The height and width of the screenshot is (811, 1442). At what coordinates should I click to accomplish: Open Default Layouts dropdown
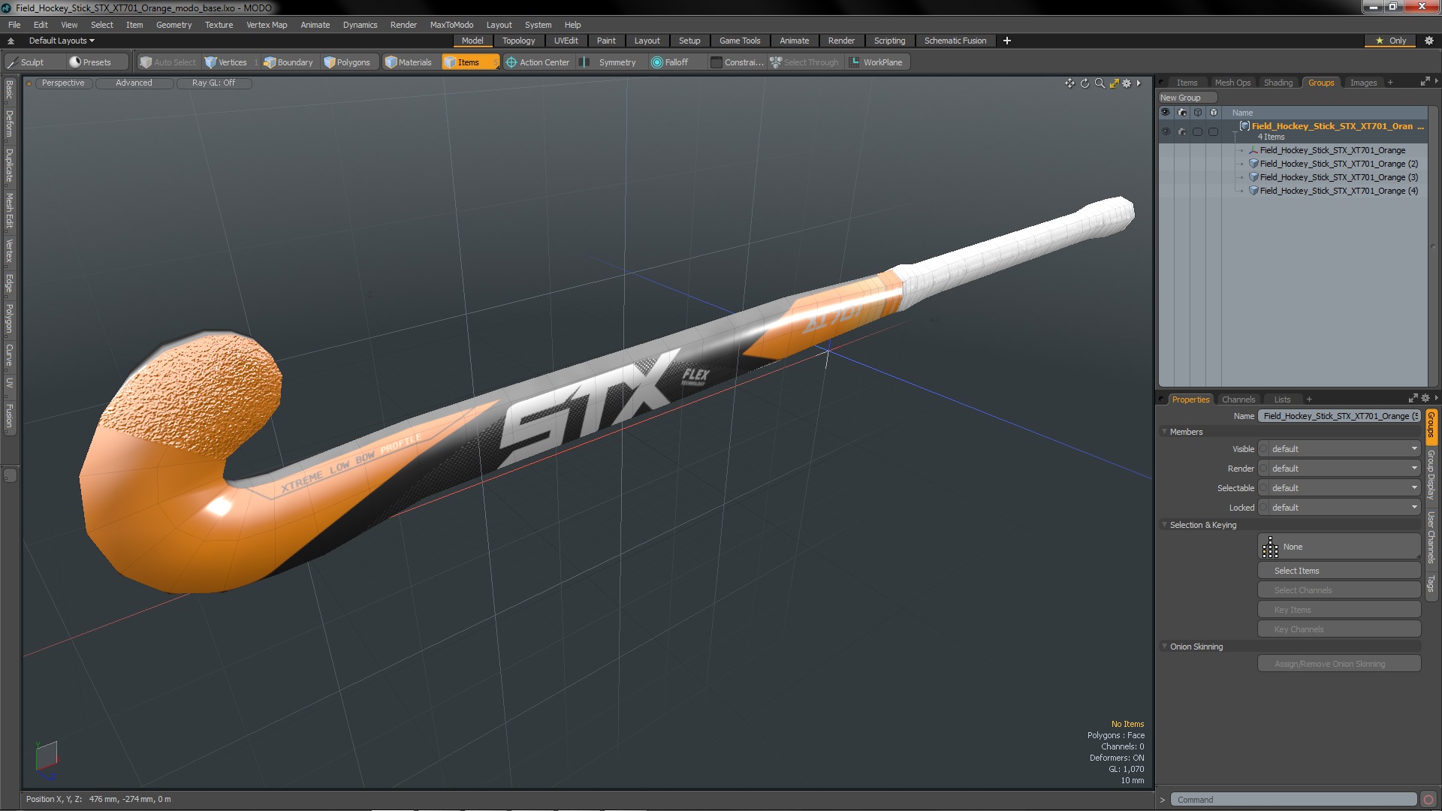[x=62, y=41]
